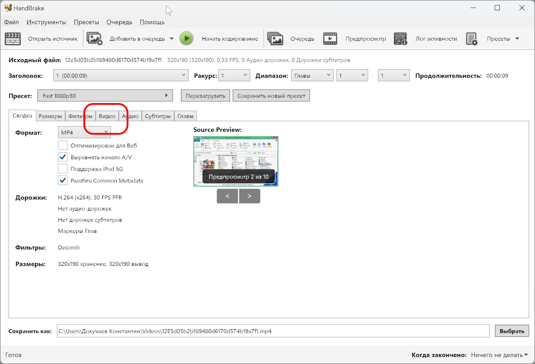Open the Queue via its stacked pictures icon
The image size is (535, 364).
click(275, 39)
